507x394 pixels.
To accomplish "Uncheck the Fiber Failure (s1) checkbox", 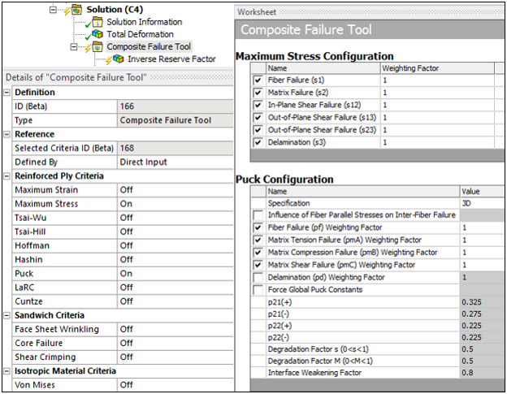I will click(x=258, y=81).
